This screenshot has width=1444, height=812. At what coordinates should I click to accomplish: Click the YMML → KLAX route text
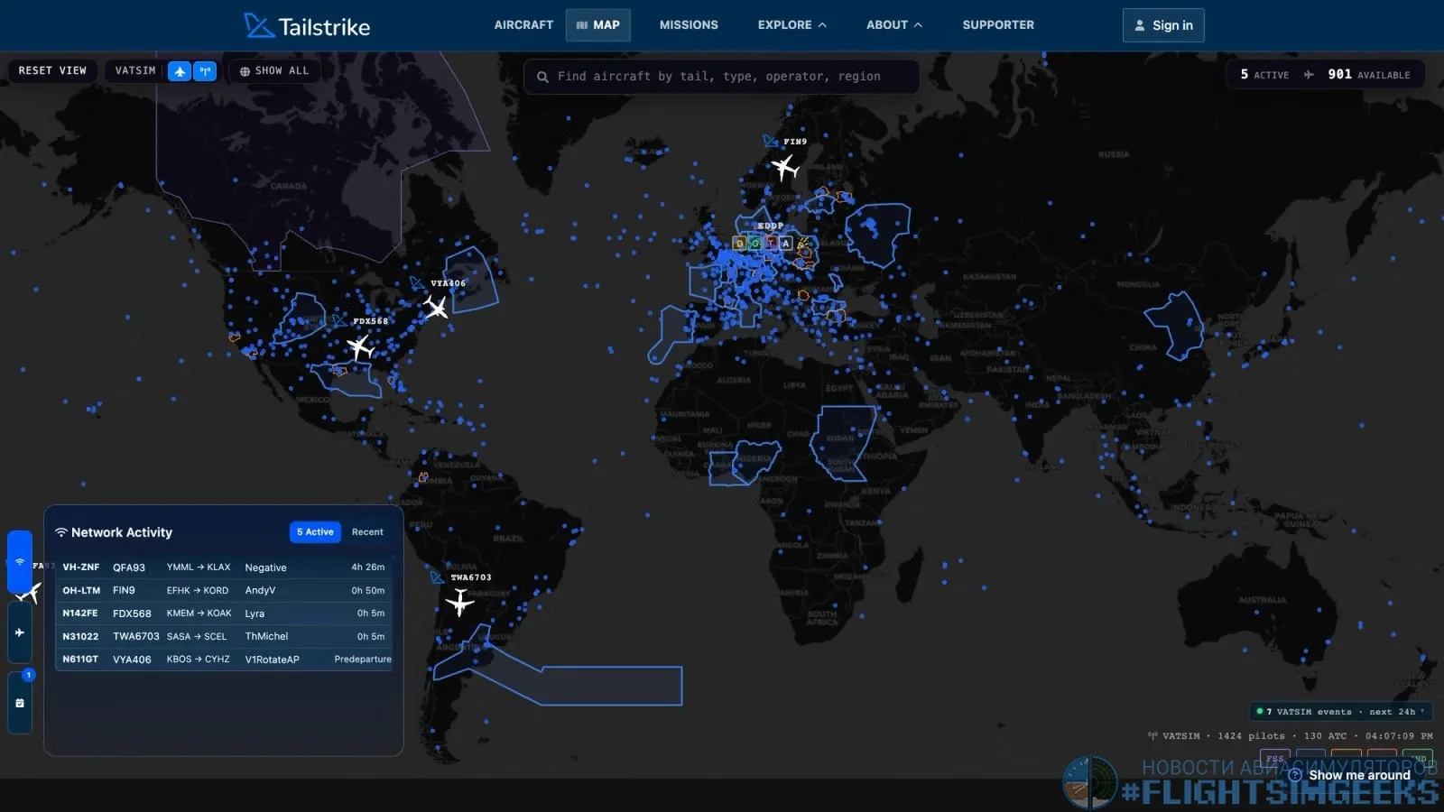tap(199, 567)
